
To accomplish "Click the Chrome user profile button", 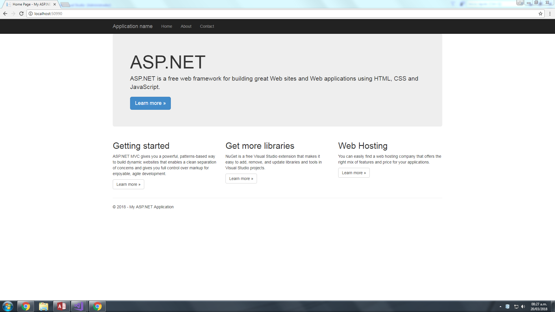I will pyautogui.click(x=520, y=3).
